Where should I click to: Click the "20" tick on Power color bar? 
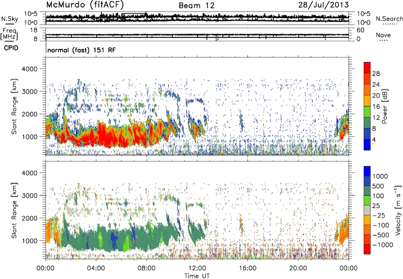[x=376, y=96]
